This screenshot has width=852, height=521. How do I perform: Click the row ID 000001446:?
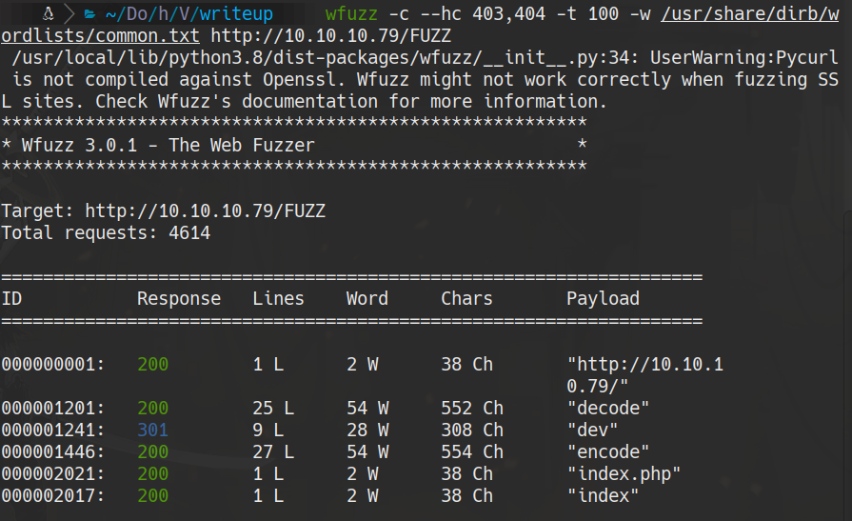52,451
